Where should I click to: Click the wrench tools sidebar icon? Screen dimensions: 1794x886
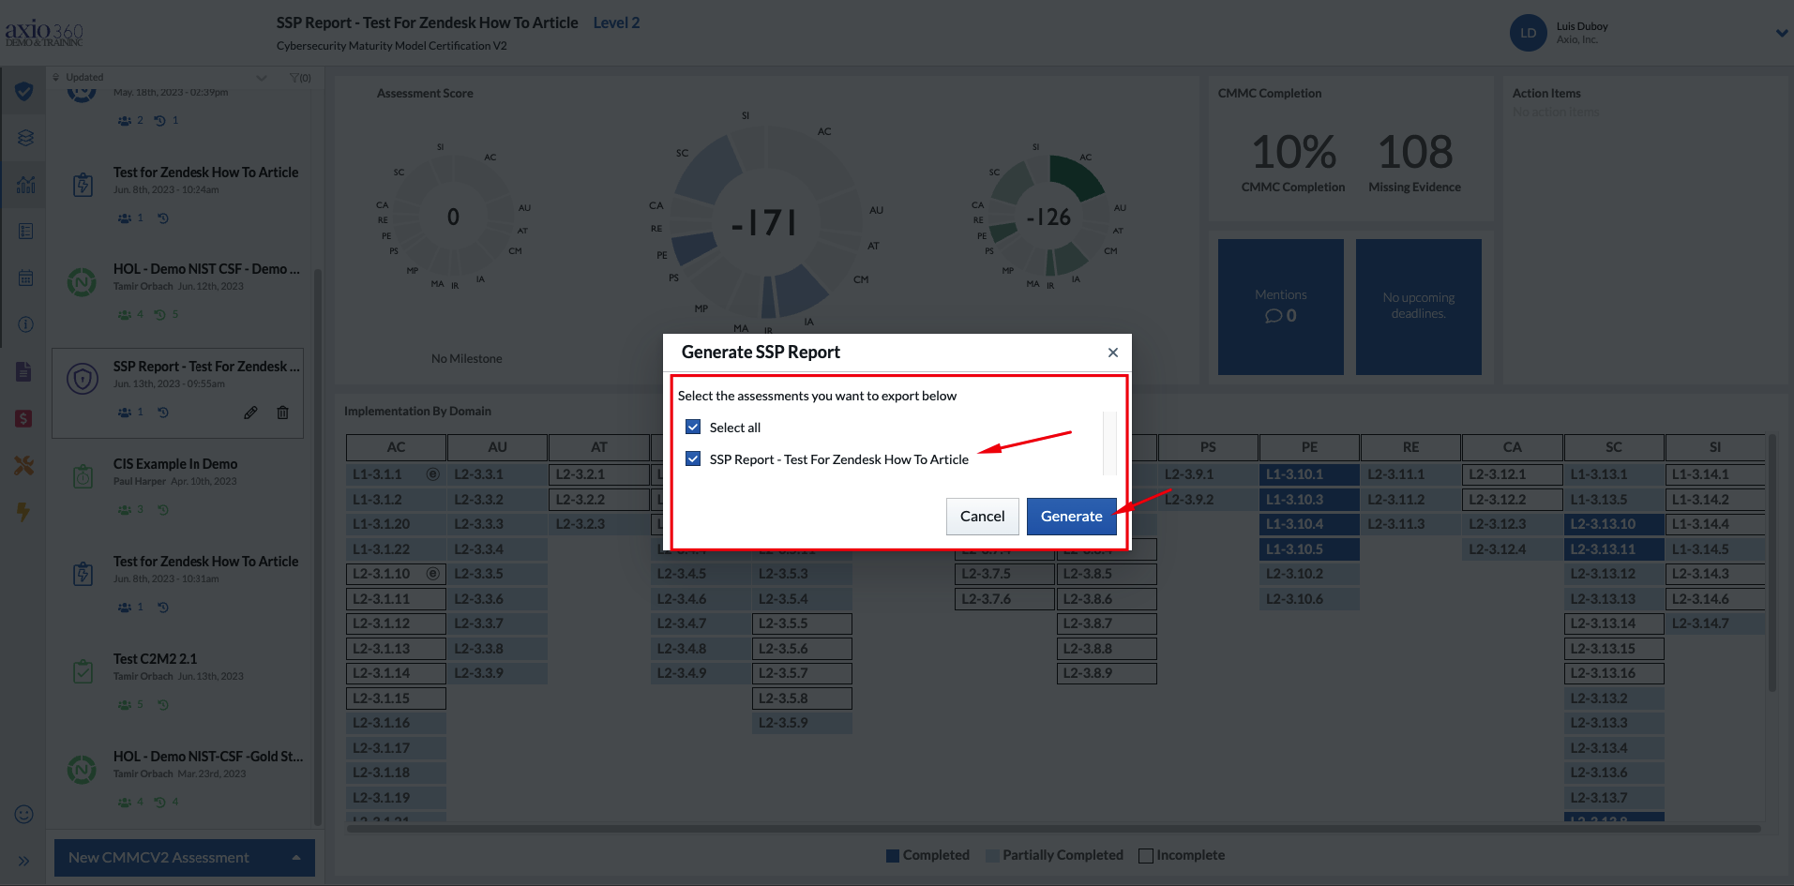(24, 465)
